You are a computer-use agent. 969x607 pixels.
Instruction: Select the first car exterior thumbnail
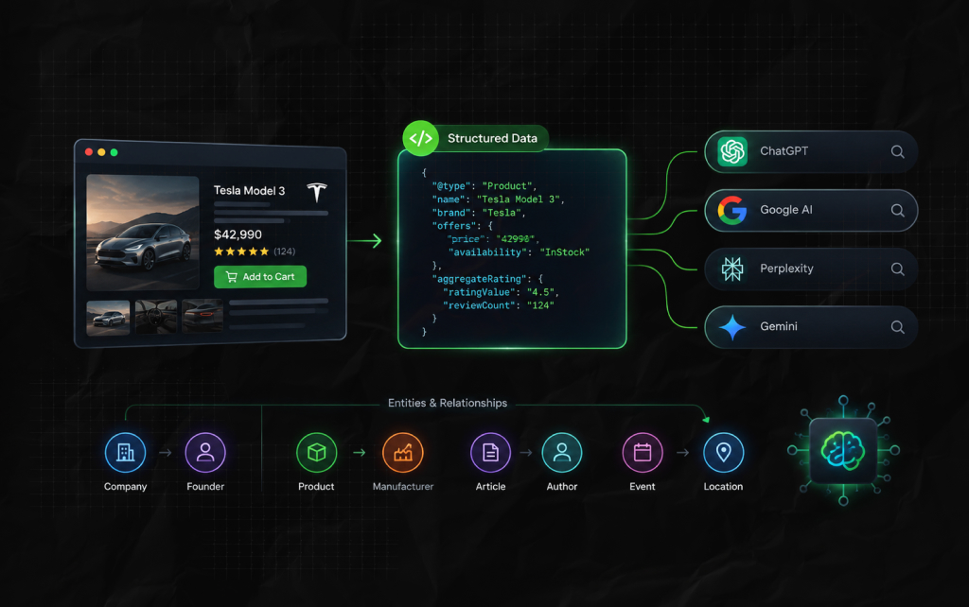pos(108,318)
